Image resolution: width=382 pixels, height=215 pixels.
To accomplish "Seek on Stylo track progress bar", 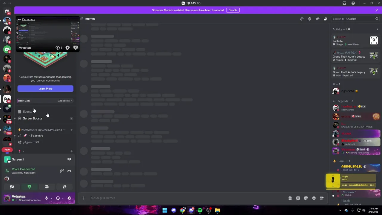I will pyautogui.click(x=358, y=185).
